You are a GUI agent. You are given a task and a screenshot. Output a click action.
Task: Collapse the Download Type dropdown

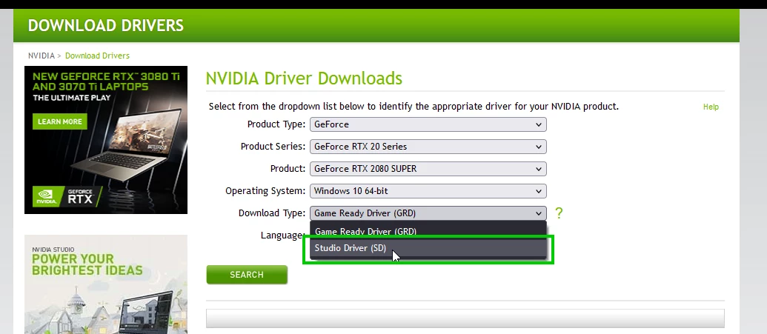point(428,213)
